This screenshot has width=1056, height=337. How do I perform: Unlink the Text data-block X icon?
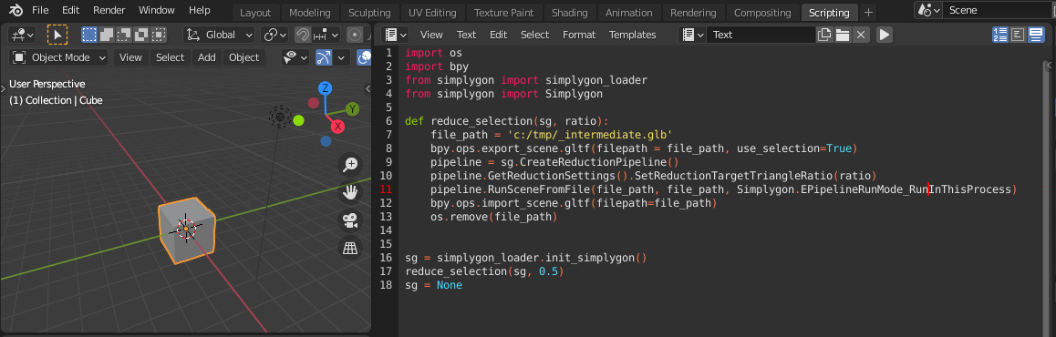[x=861, y=35]
